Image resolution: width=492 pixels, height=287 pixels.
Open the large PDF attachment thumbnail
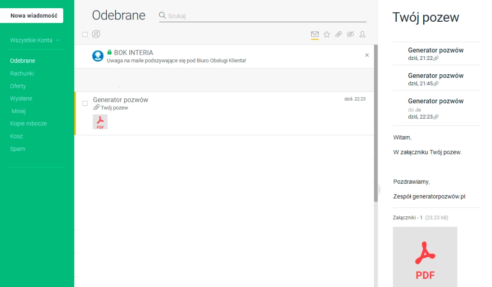click(x=425, y=257)
